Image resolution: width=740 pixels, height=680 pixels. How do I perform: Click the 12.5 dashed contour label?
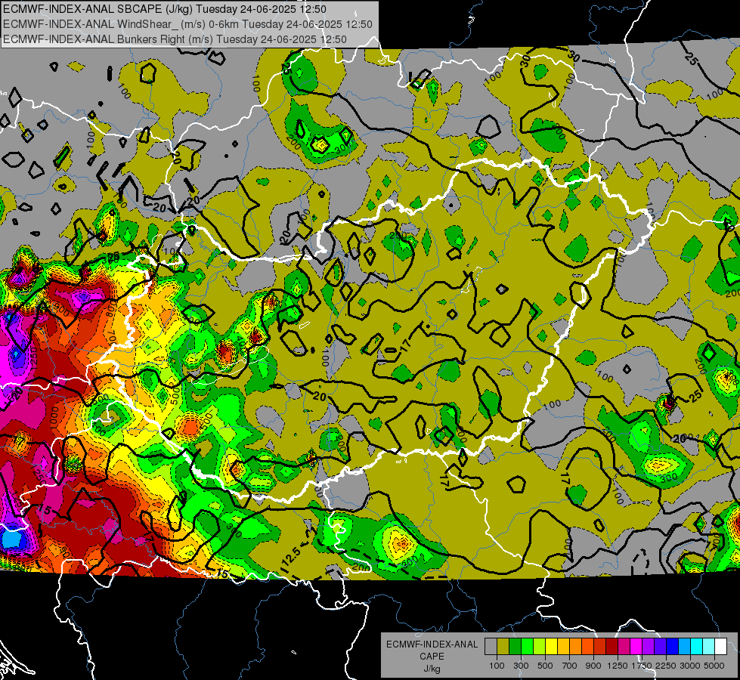pos(293,556)
